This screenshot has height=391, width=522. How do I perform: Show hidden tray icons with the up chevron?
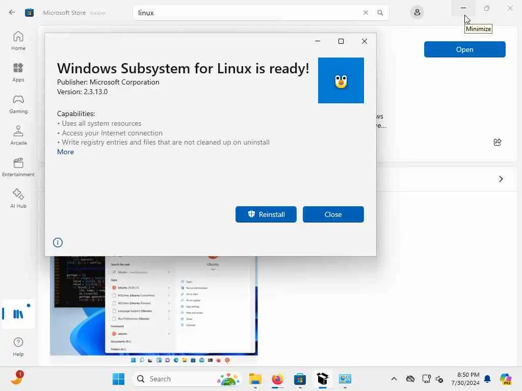coord(394,379)
